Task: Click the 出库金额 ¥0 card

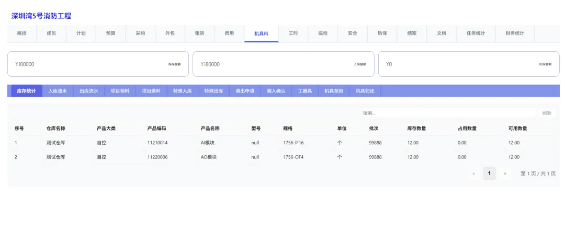Action: click(x=469, y=64)
